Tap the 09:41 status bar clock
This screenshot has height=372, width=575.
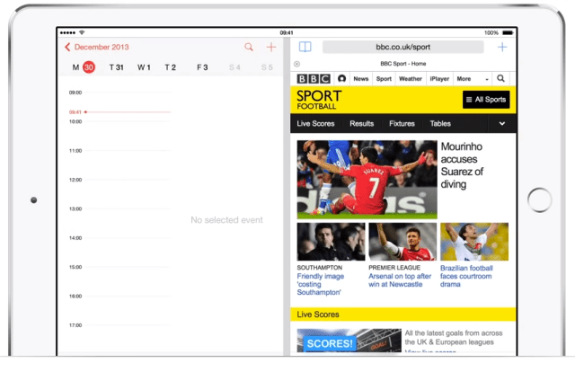287,32
